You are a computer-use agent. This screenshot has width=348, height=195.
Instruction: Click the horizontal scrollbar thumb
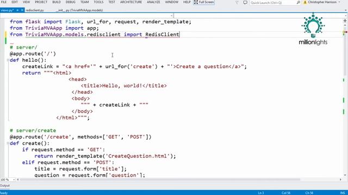[x=160, y=180]
